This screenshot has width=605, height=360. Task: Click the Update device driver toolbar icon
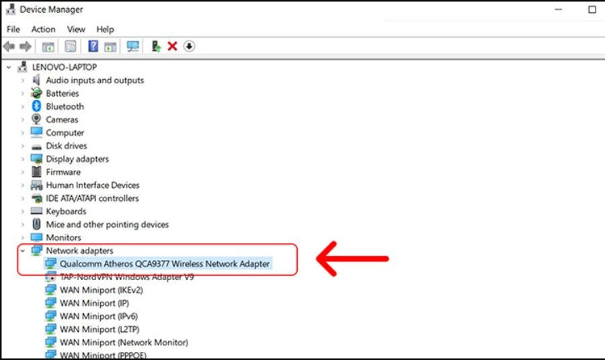tap(156, 46)
